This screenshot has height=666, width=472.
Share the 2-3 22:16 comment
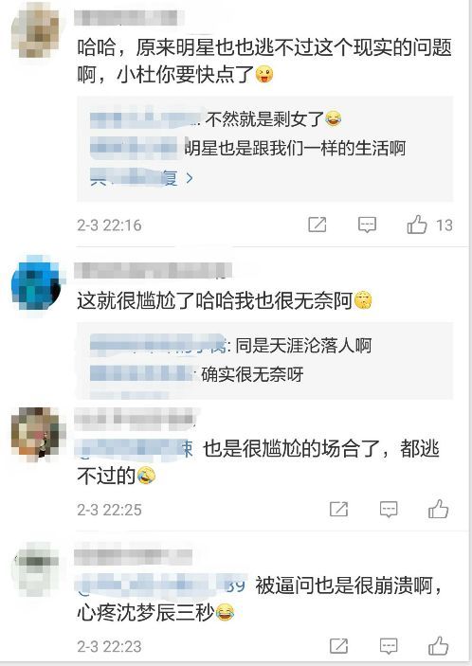point(318,225)
